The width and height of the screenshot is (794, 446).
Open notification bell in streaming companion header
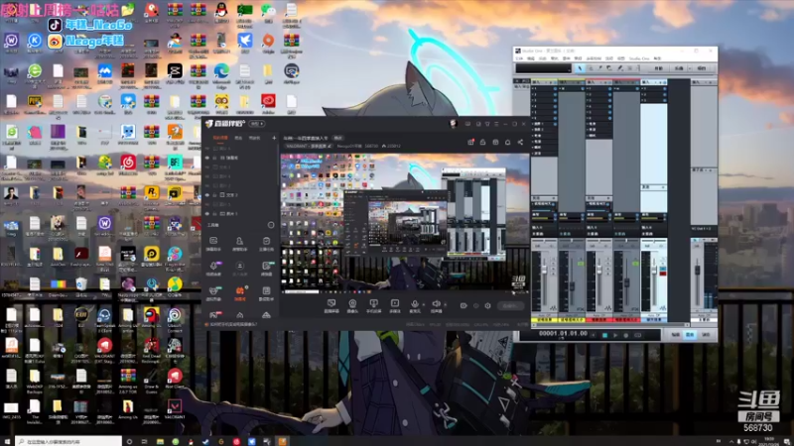pos(508,142)
